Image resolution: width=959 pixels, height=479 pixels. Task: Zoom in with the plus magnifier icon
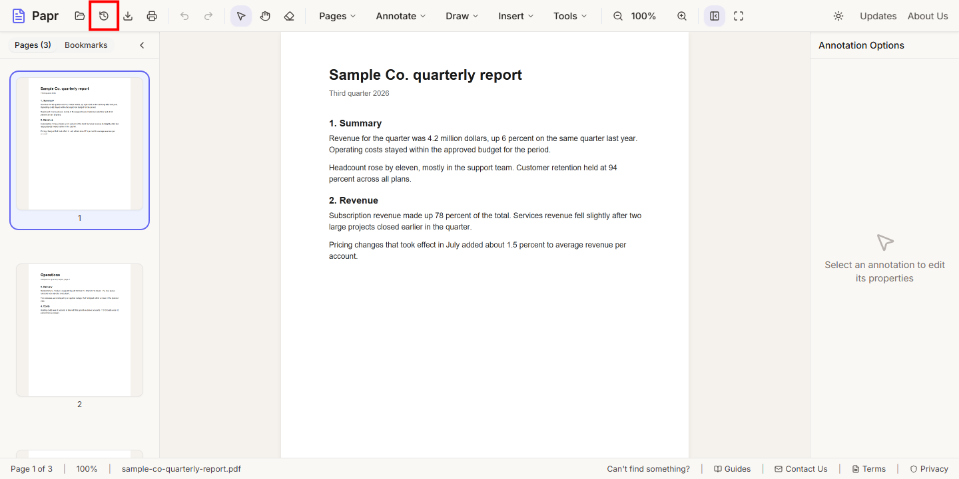click(682, 16)
